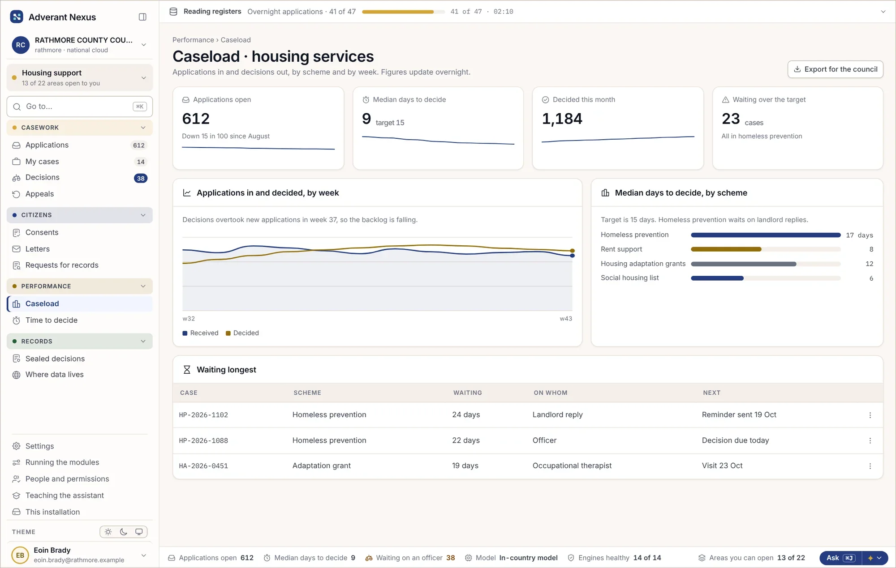896x568 pixels.
Task: Click the Homeless prevention days bar
Action: click(766, 235)
